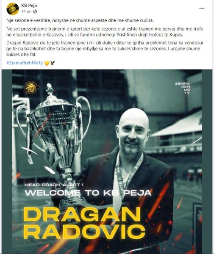The image size is (214, 254).
Task: Click the Peja logo inside the poster
Action: pyautogui.click(x=32, y=88)
